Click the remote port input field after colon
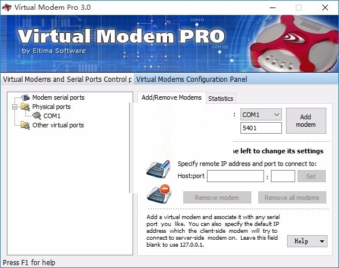This screenshot has height=268, width=339. point(282,176)
